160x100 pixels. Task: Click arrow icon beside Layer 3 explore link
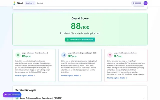126,78
